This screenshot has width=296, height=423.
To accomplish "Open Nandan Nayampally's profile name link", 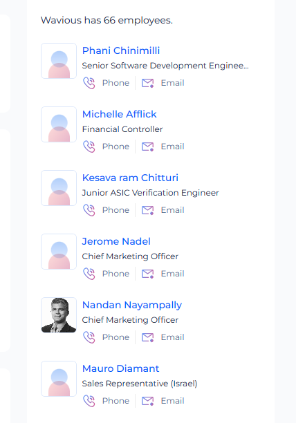I will coord(132,305).
